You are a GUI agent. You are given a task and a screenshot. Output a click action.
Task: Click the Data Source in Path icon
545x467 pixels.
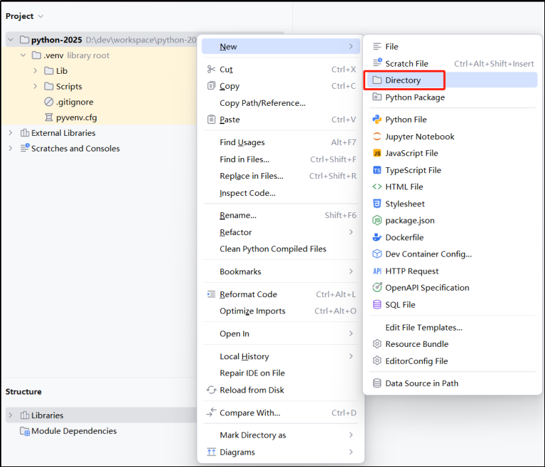[x=377, y=383]
